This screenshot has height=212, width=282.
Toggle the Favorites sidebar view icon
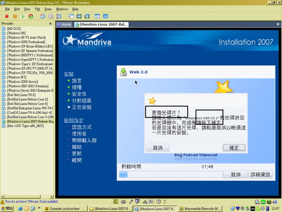point(71,16)
